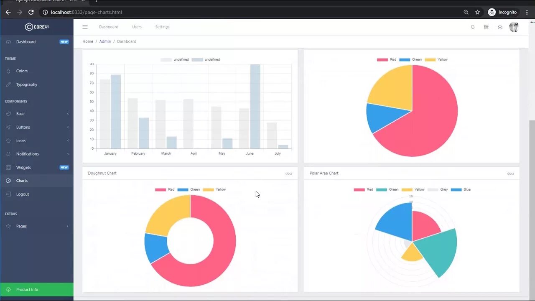Open Widgets in sidebar

click(x=37, y=167)
